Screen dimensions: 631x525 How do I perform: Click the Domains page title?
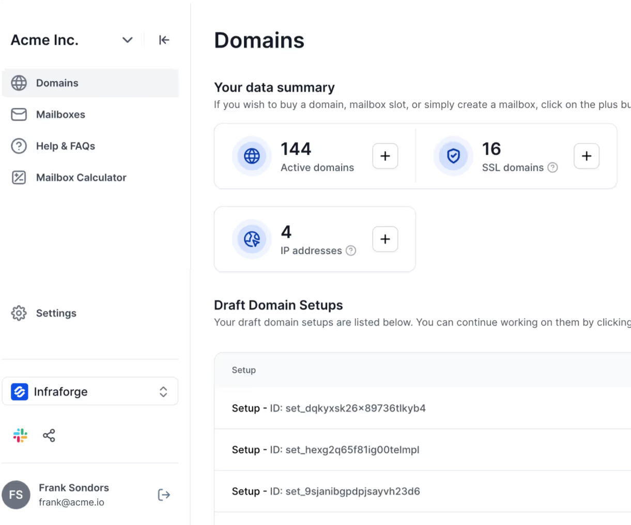259,40
